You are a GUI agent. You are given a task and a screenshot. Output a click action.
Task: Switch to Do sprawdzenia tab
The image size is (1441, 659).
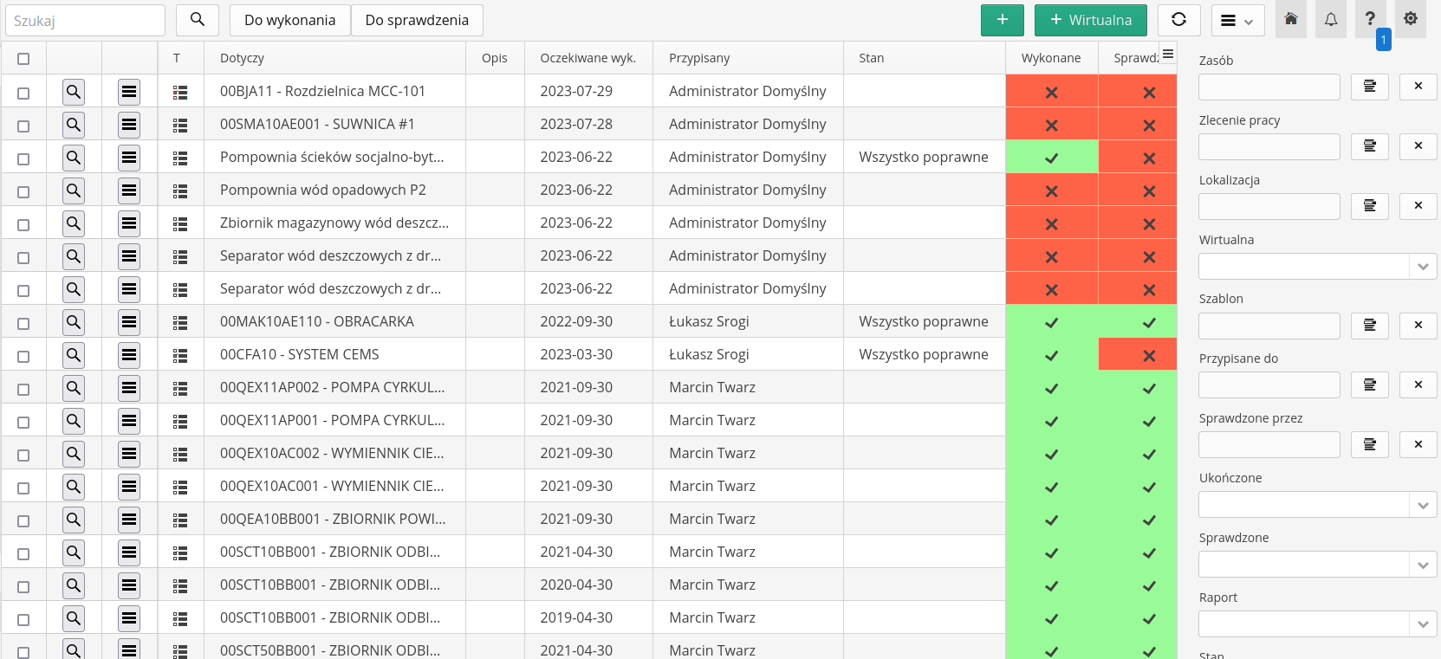417,20
